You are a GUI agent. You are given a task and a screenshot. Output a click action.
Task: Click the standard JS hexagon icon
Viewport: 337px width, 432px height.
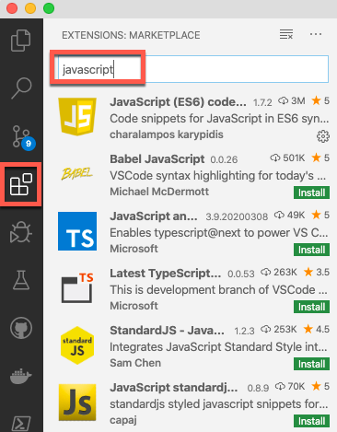(77, 345)
